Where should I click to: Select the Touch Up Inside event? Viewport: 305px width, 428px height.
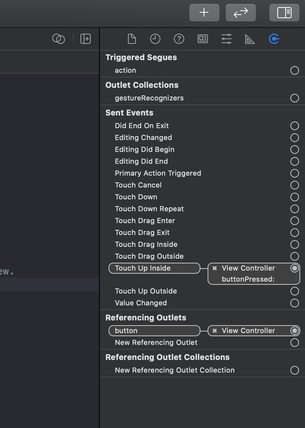point(154,268)
